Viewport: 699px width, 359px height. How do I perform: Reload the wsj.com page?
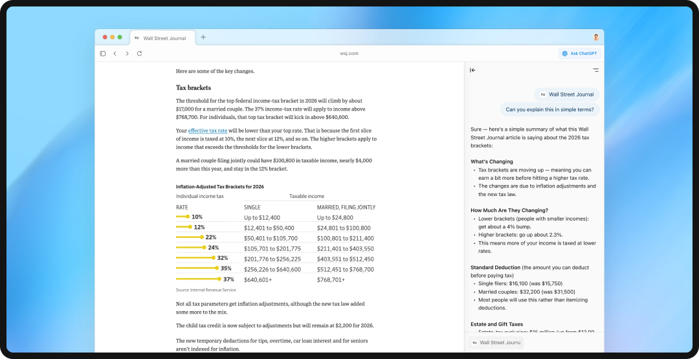(x=139, y=54)
